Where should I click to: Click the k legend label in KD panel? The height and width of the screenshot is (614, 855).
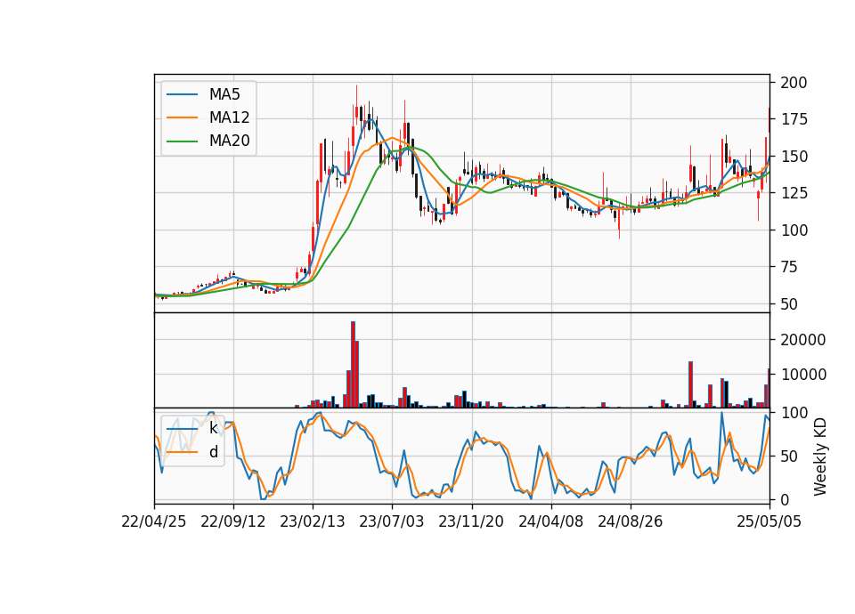[213, 428]
